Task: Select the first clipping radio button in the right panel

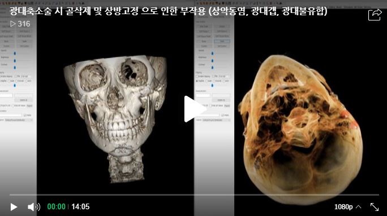Action: click(x=197, y=81)
